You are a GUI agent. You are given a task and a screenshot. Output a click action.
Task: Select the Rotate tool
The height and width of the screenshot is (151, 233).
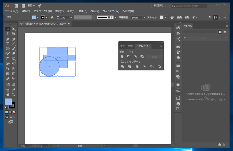(x=8, y=59)
